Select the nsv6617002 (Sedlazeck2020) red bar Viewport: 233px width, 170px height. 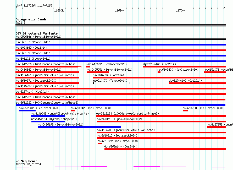(x=88, y=67)
